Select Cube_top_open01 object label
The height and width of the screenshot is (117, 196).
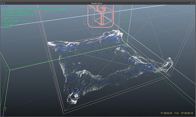tap(16, 21)
